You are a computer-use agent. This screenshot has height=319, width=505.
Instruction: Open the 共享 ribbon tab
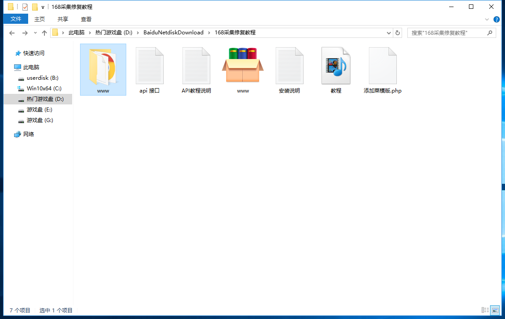pyautogui.click(x=63, y=19)
